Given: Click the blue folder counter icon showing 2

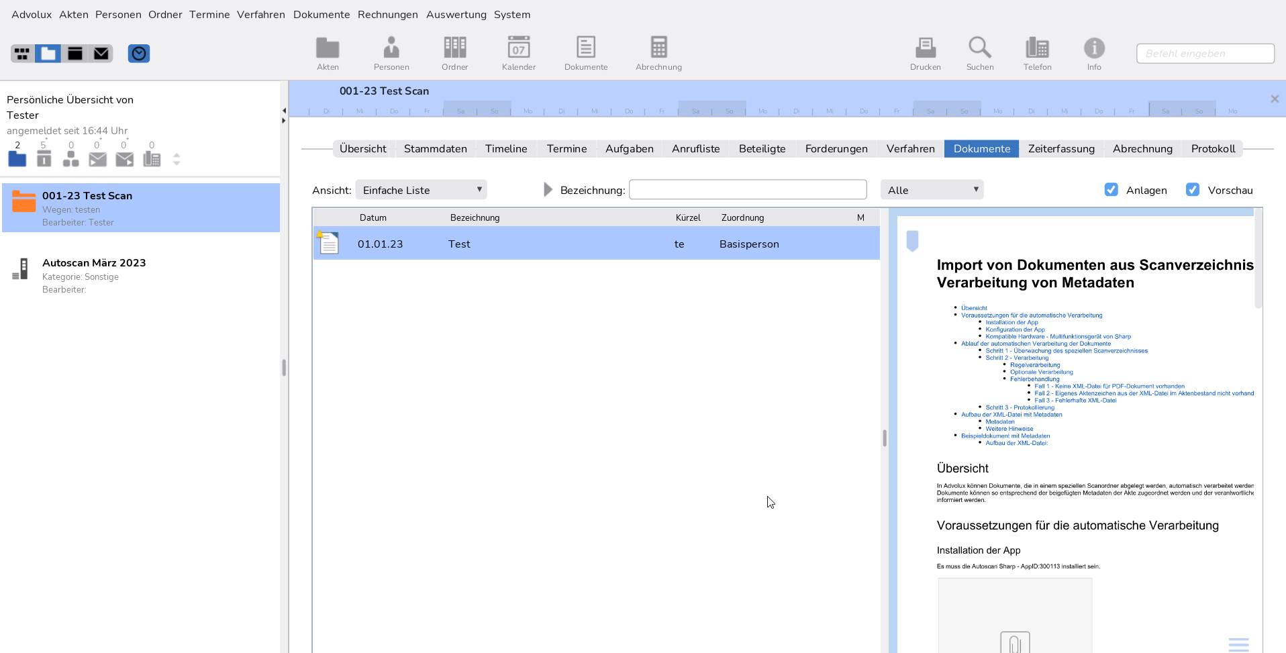Looking at the screenshot, I should [x=17, y=159].
